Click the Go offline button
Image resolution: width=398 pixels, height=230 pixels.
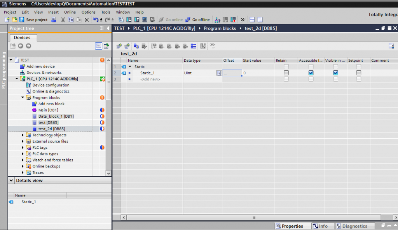click(197, 19)
